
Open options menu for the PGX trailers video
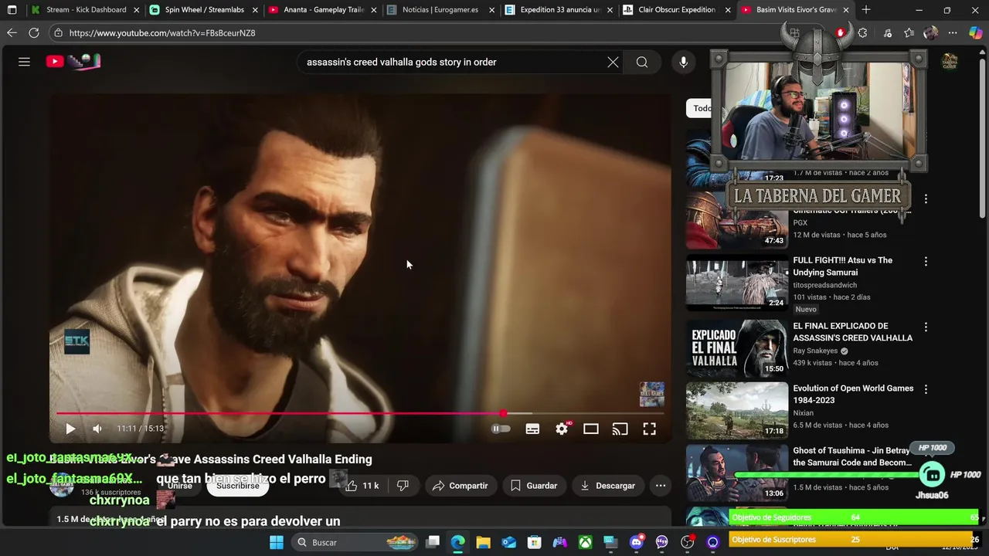926,199
